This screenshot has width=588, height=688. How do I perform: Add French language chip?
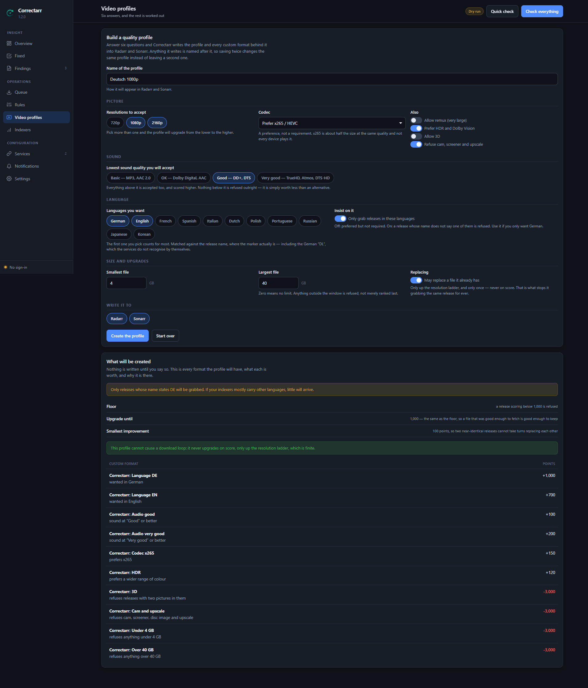165,221
